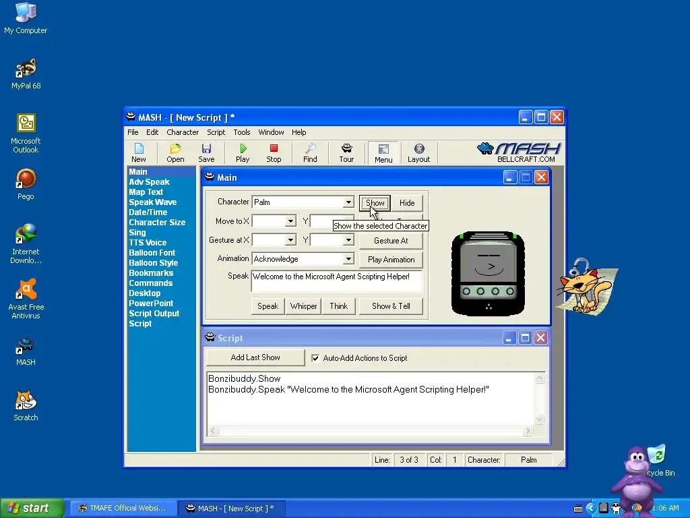This screenshot has height=518, width=690.
Task: Switch to TMAFE Official Website taskbar item
Action: coord(123,509)
